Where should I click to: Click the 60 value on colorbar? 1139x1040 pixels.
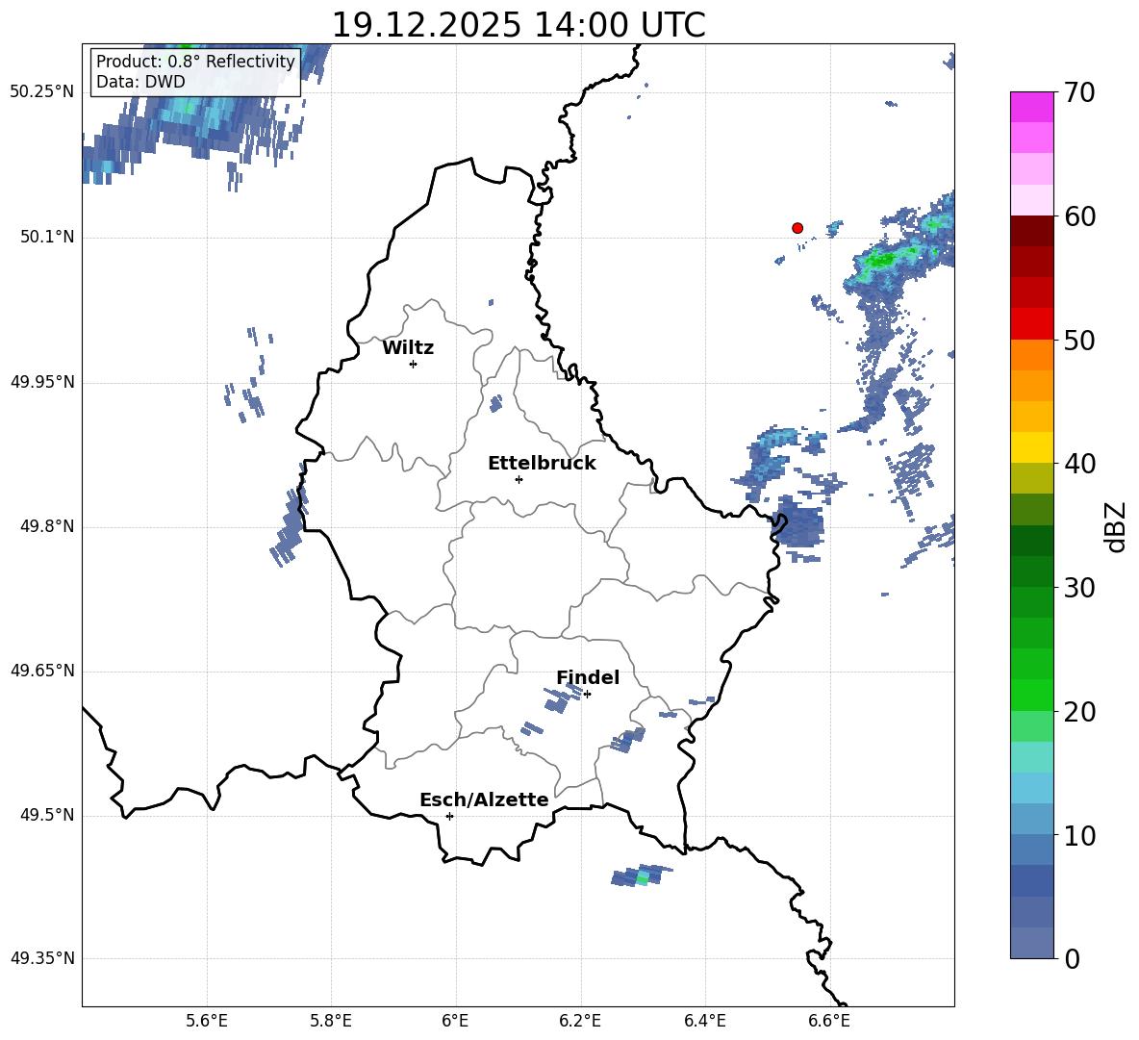tap(1079, 216)
